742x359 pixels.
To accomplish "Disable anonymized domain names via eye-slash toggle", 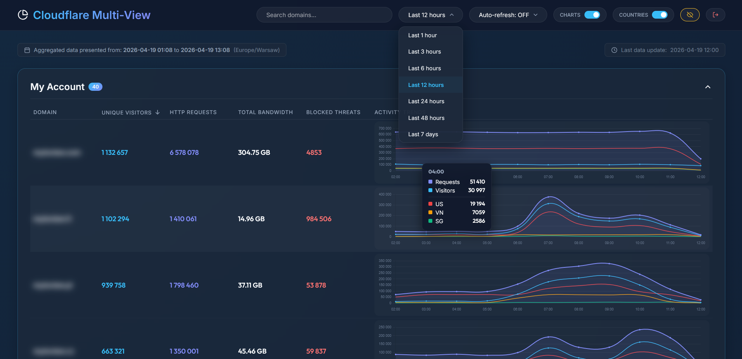I will (x=690, y=14).
